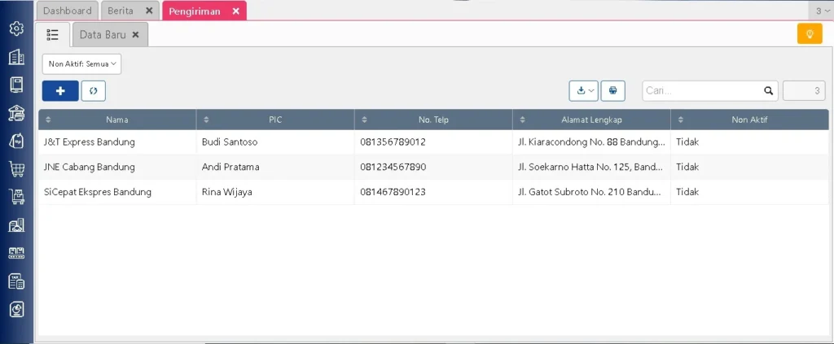834x344 pixels.
Task: Sort by the Non Aktif column
Action: click(749, 120)
